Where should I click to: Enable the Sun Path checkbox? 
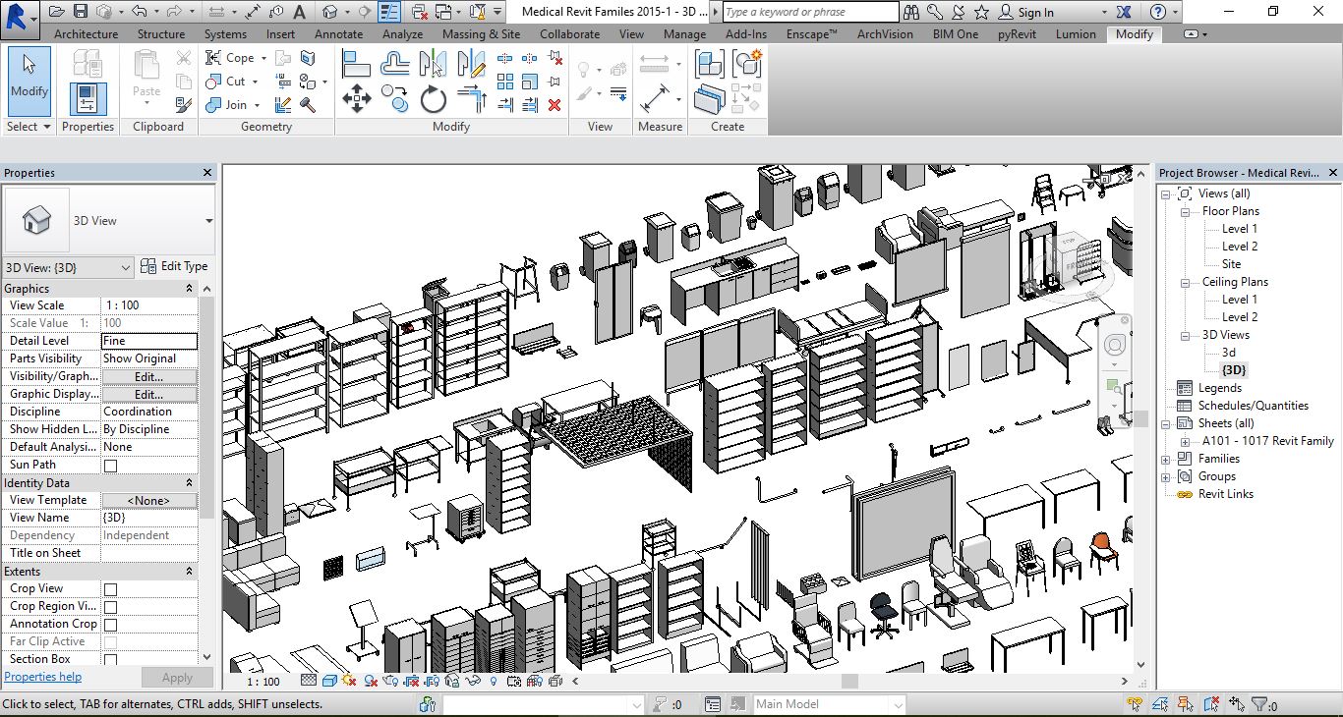[x=110, y=466]
